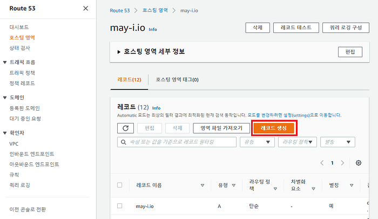378x219 pixels.
Task: Open 상태 검사 in sidebar
Action: (19, 48)
